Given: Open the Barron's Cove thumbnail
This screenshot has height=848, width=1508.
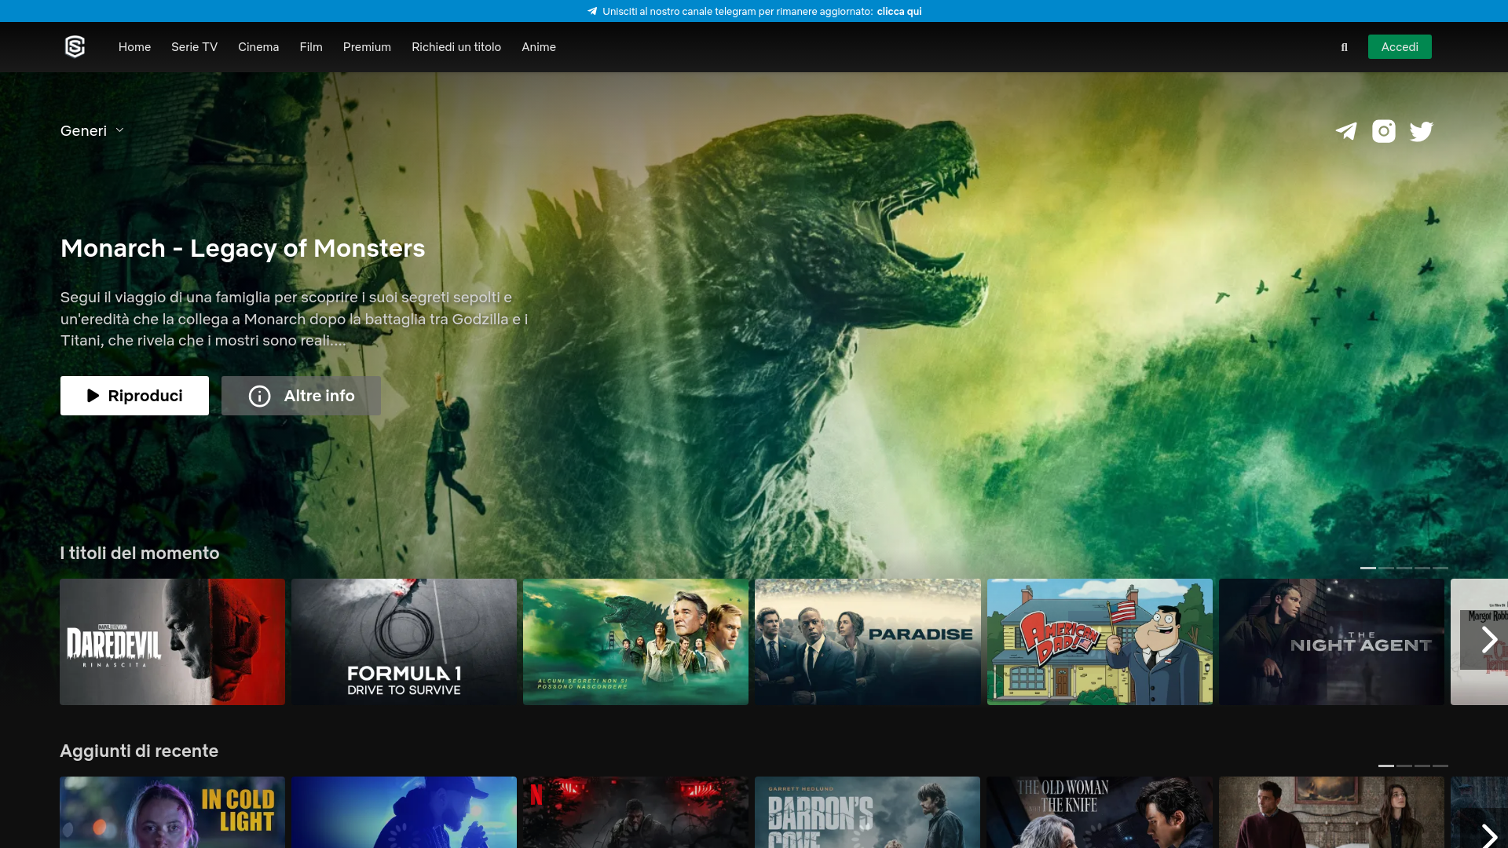Looking at the screenshot, I should click(868, 813).
